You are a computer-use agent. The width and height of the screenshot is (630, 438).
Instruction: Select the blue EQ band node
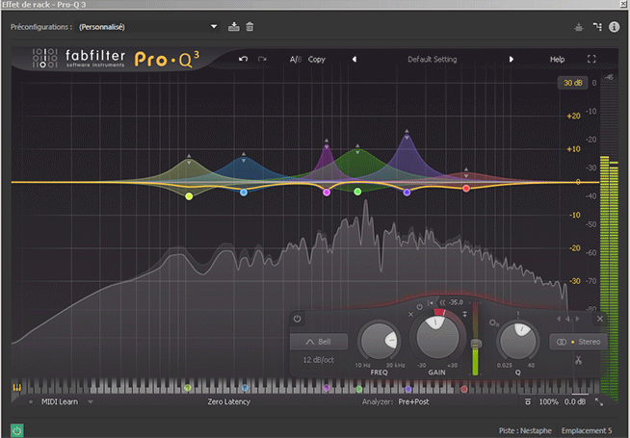click(244, 193)
